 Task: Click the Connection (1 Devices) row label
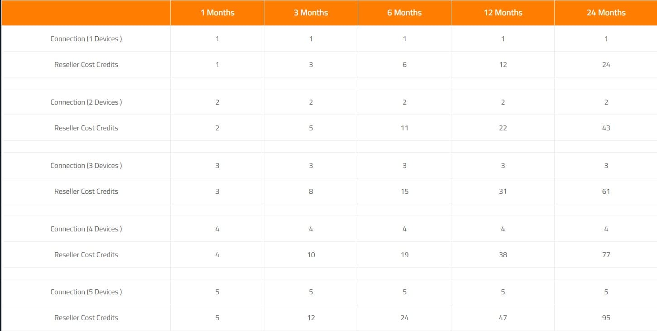click(x=86, y=39)
